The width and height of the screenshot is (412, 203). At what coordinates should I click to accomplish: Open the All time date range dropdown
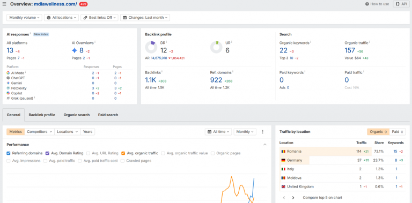218,132
